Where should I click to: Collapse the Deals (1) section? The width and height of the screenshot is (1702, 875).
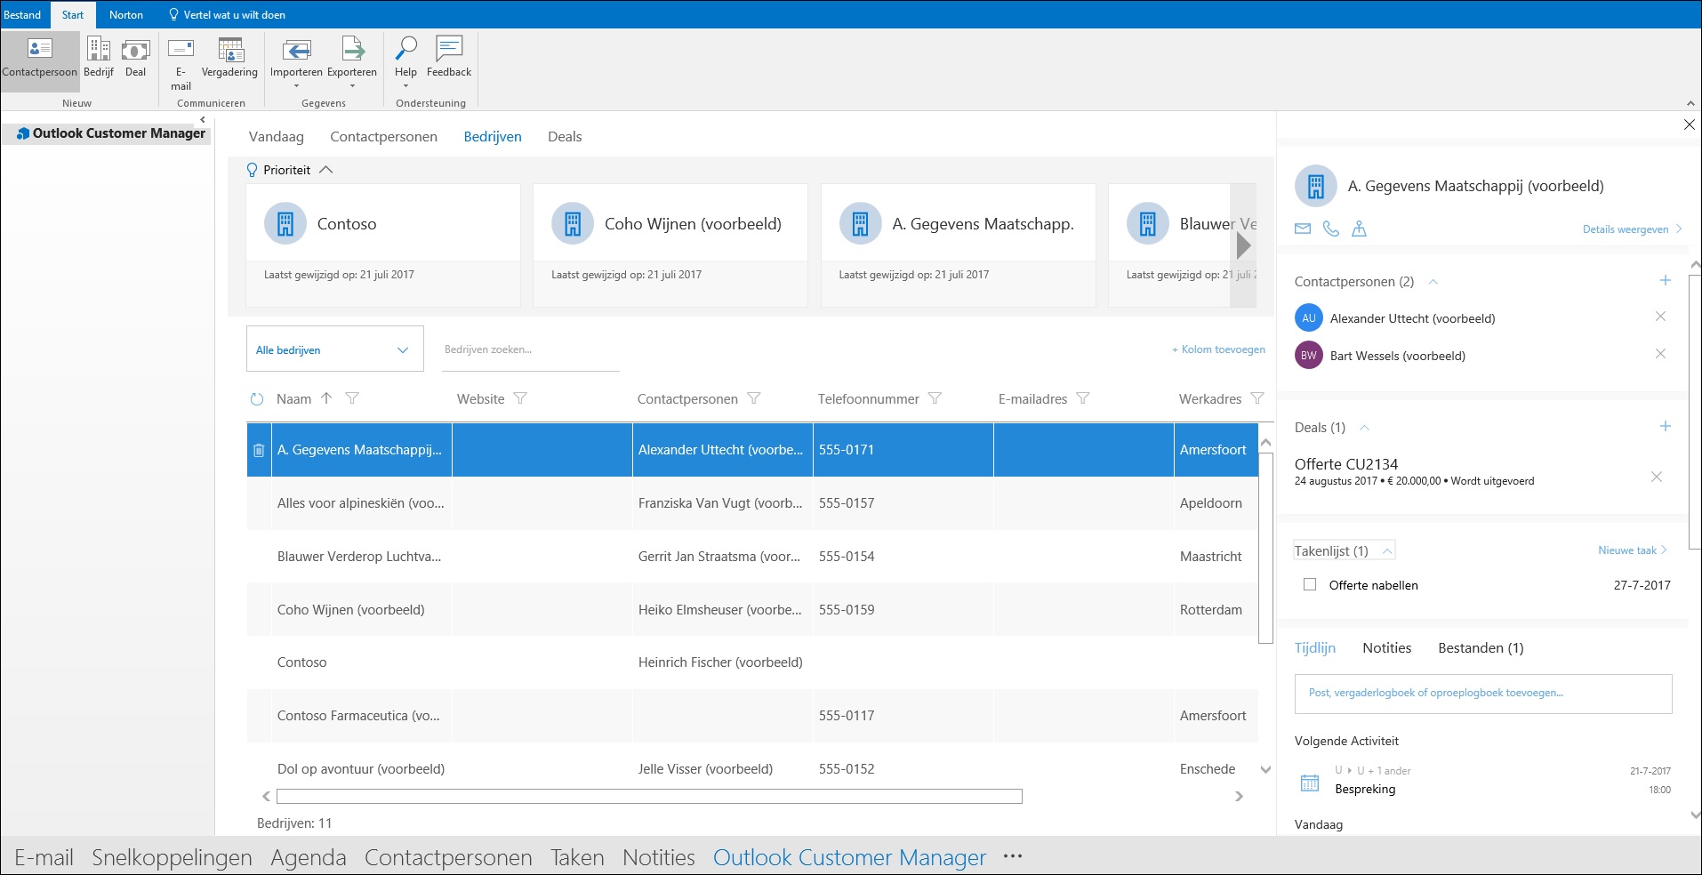(1364, 428)
